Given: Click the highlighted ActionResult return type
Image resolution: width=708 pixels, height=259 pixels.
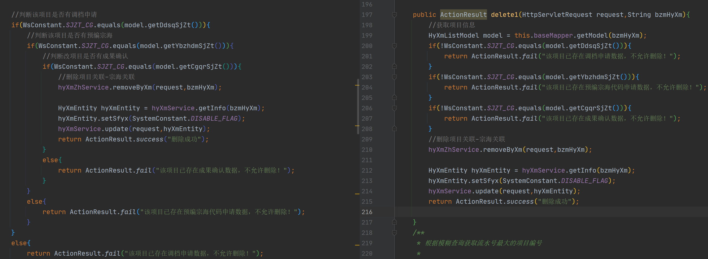Looking at the screenshot, I should pos(463,15).
